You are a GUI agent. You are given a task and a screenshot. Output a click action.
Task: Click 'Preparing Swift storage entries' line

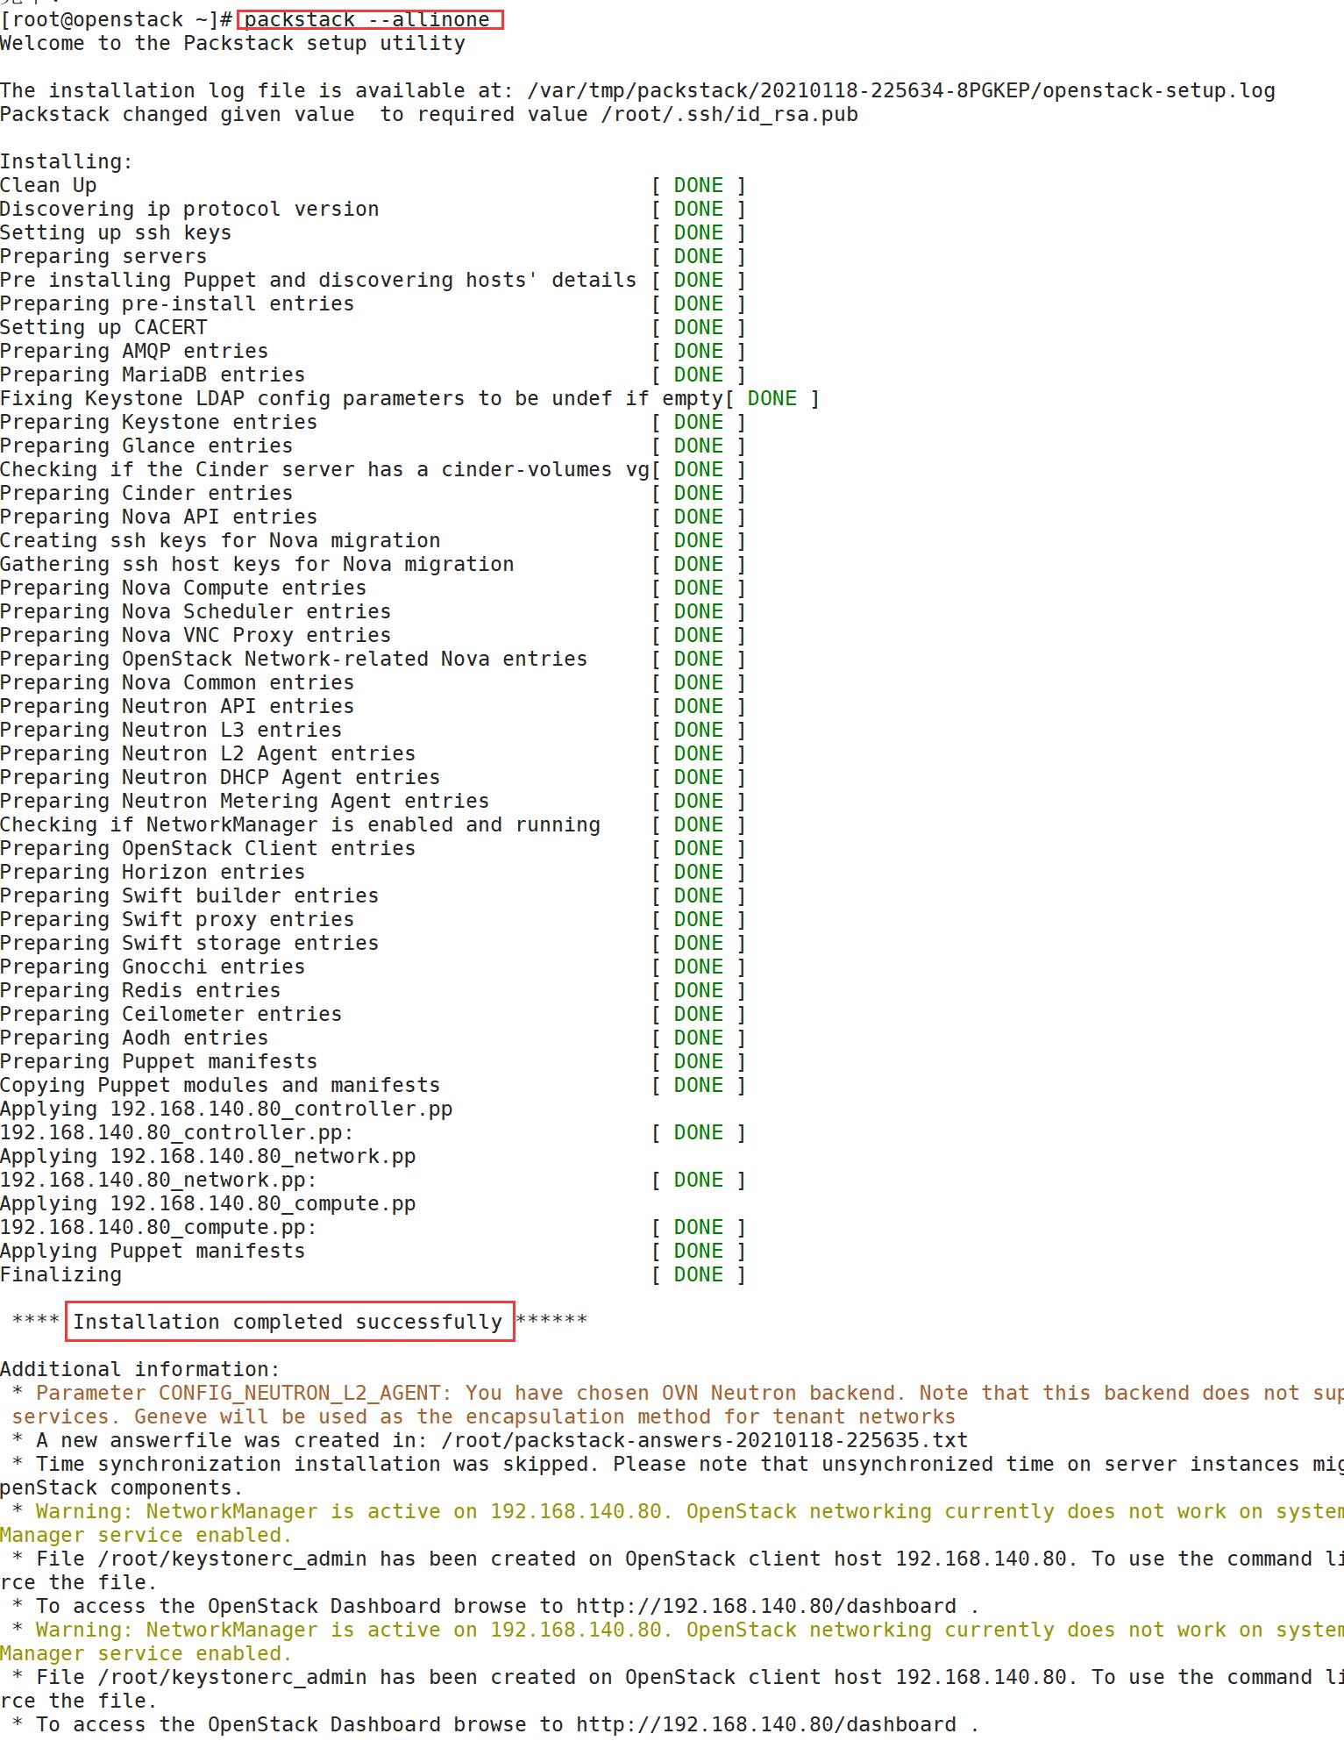pos(189,944)
